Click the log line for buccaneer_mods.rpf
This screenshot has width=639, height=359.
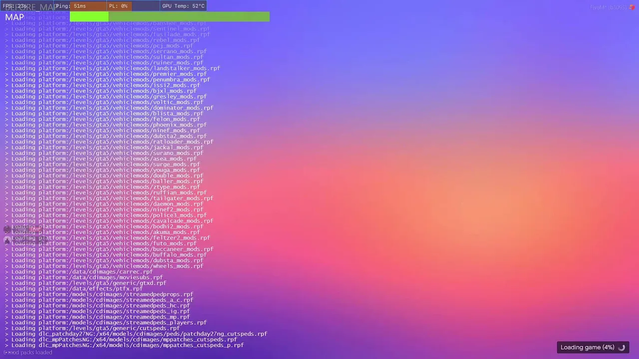point(109,249)
